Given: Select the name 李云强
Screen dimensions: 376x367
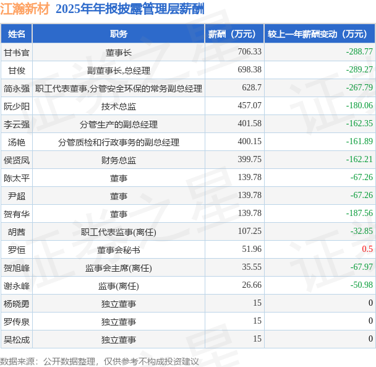Looking at the screenshot, I should [17, 124].
